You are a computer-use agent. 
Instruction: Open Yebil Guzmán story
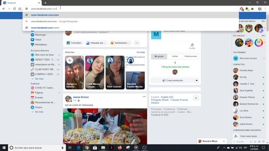pos(115,73)
